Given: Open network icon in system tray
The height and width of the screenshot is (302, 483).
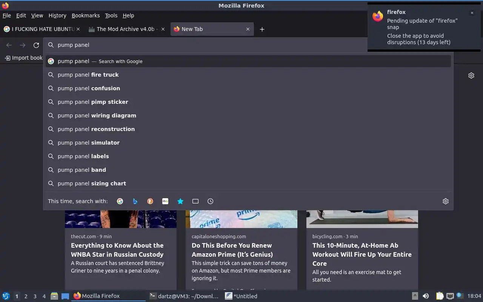Looking at the screenshot, I should click(450, 296).
